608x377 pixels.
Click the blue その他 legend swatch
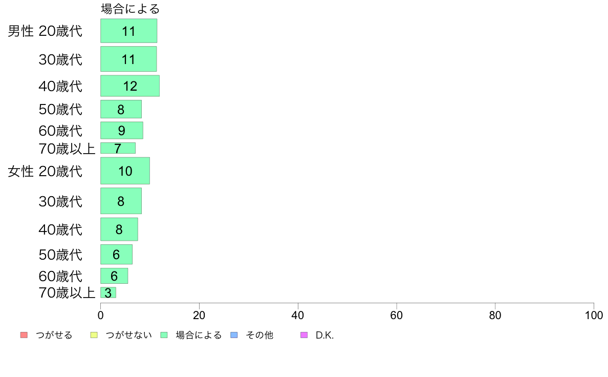(x=234, y=335)
